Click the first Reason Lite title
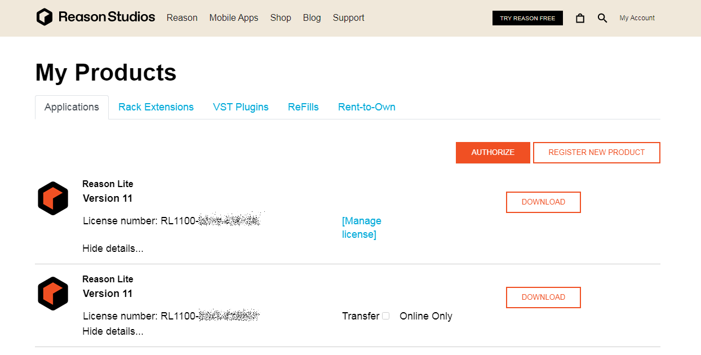The image size is (701, 355). pyautogui.click(x=108, y=184)
